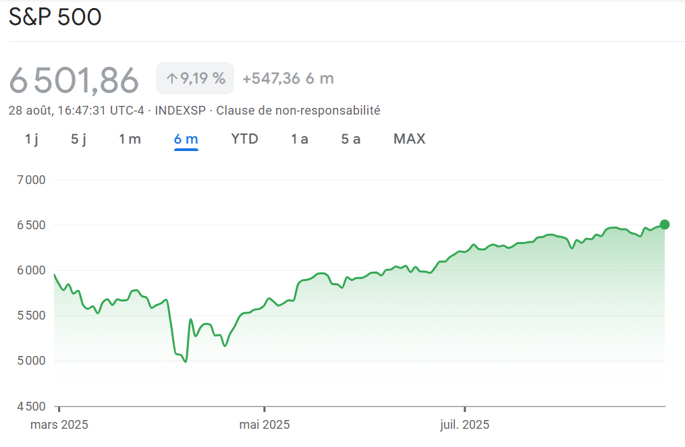The width and height of the screenshot is (685, 447).
Task: Switch to the 1 j time range
Action: [31, 139]
